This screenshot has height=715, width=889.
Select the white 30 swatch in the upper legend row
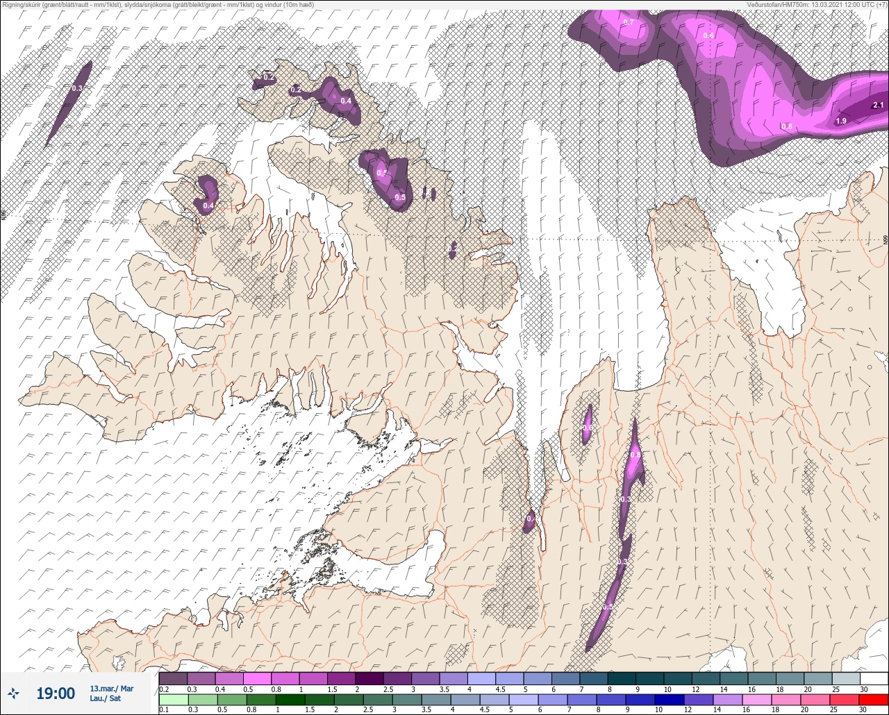pyautogui.click(x=874, y=678)
